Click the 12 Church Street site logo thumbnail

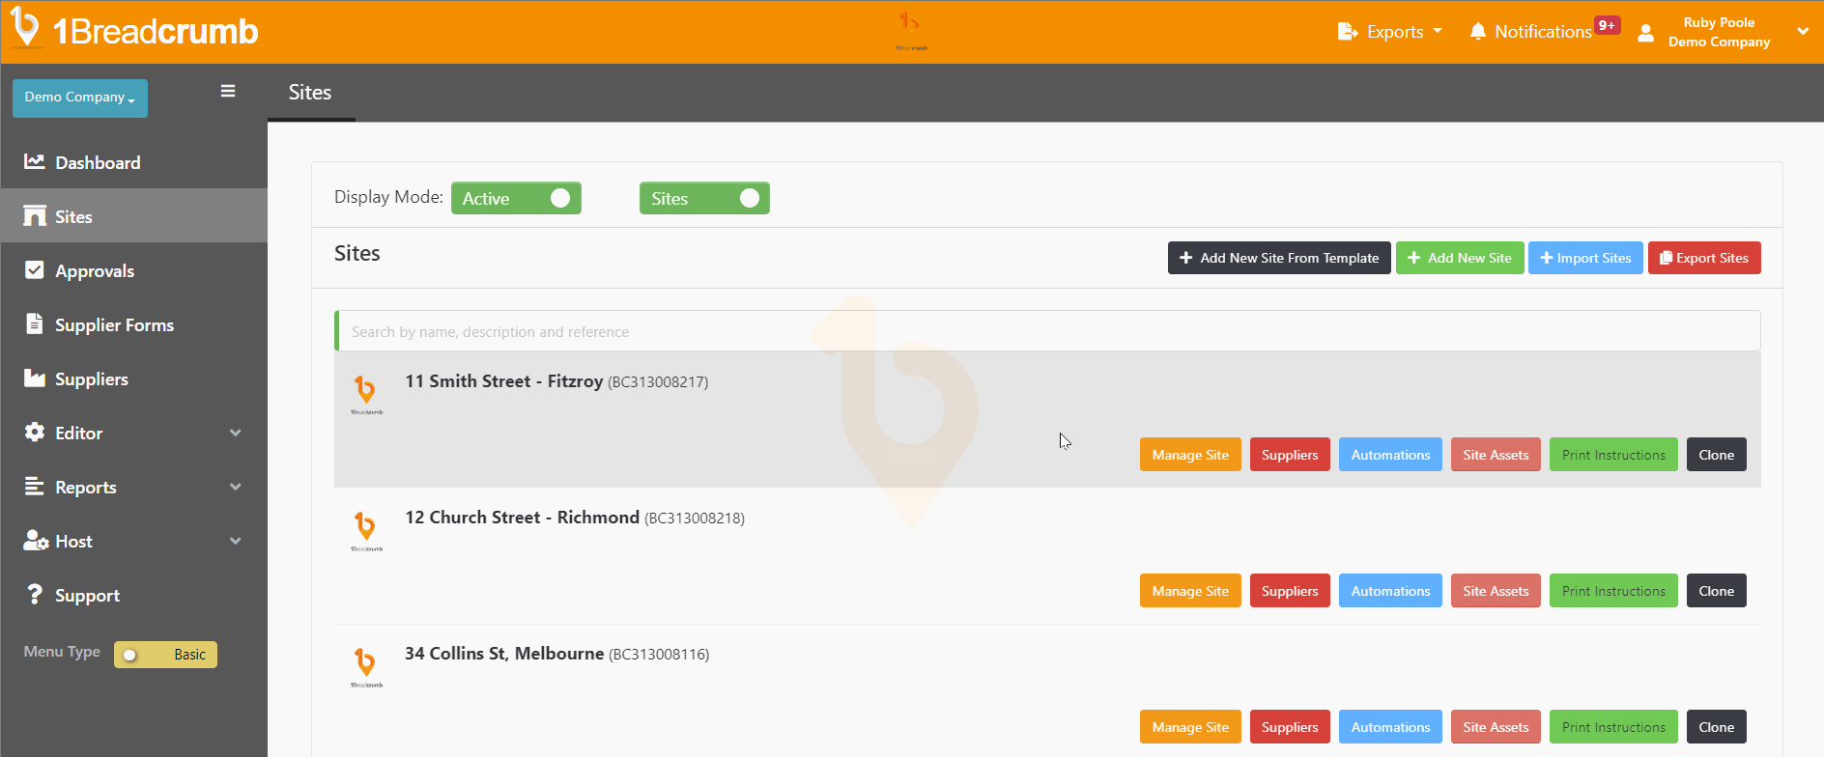[366, 530]
